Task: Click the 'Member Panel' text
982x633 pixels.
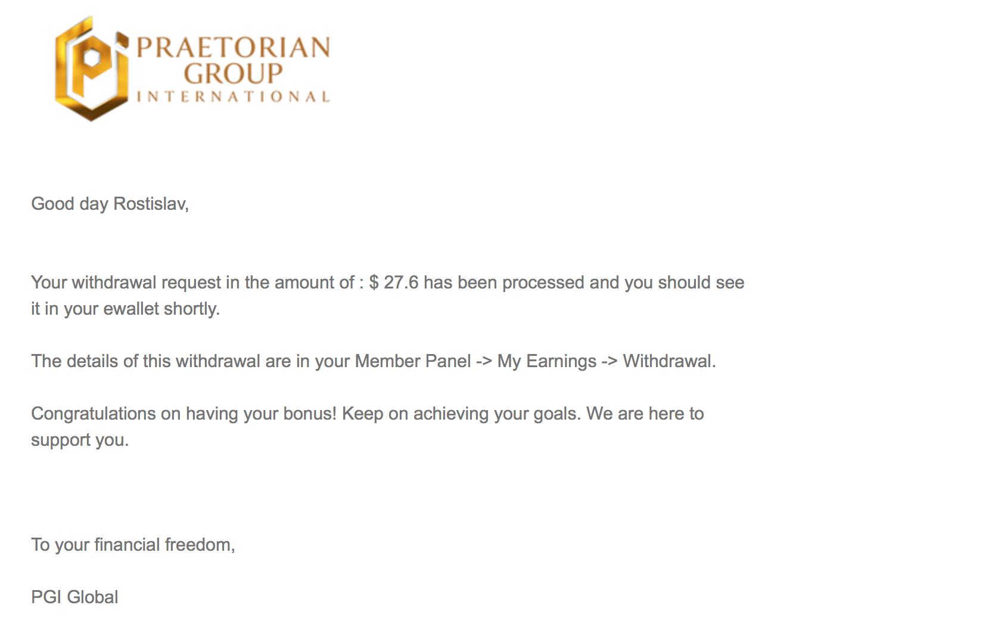Action: point(412,361)
